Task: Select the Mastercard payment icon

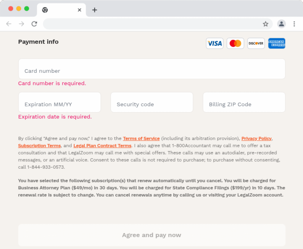Action: click(235, 43)
